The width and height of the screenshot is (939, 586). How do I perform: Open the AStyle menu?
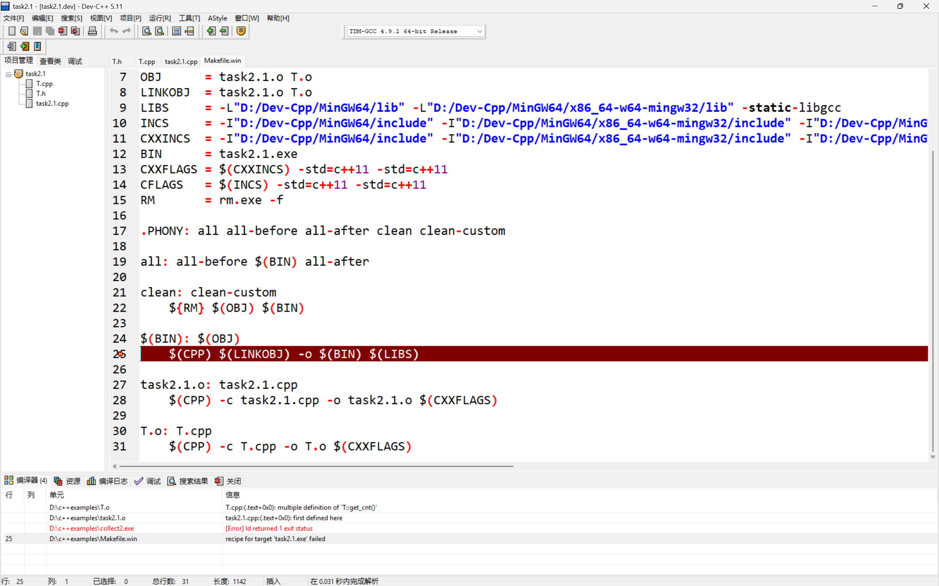(217, 18)
